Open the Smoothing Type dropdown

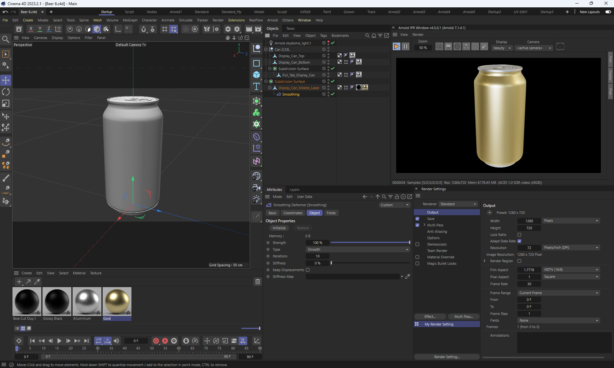[x=358, y=249]
